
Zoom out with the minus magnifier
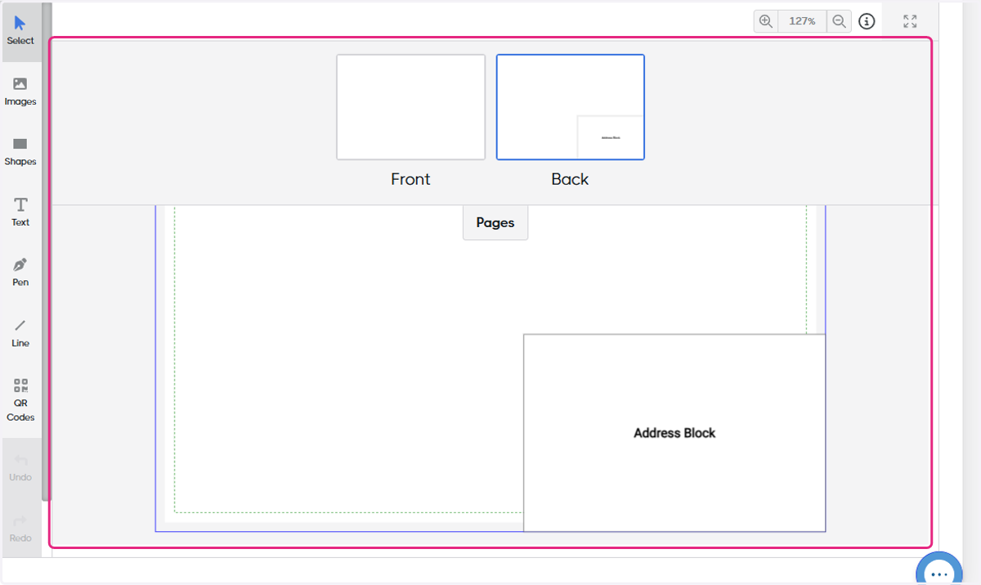pos(840,21)
